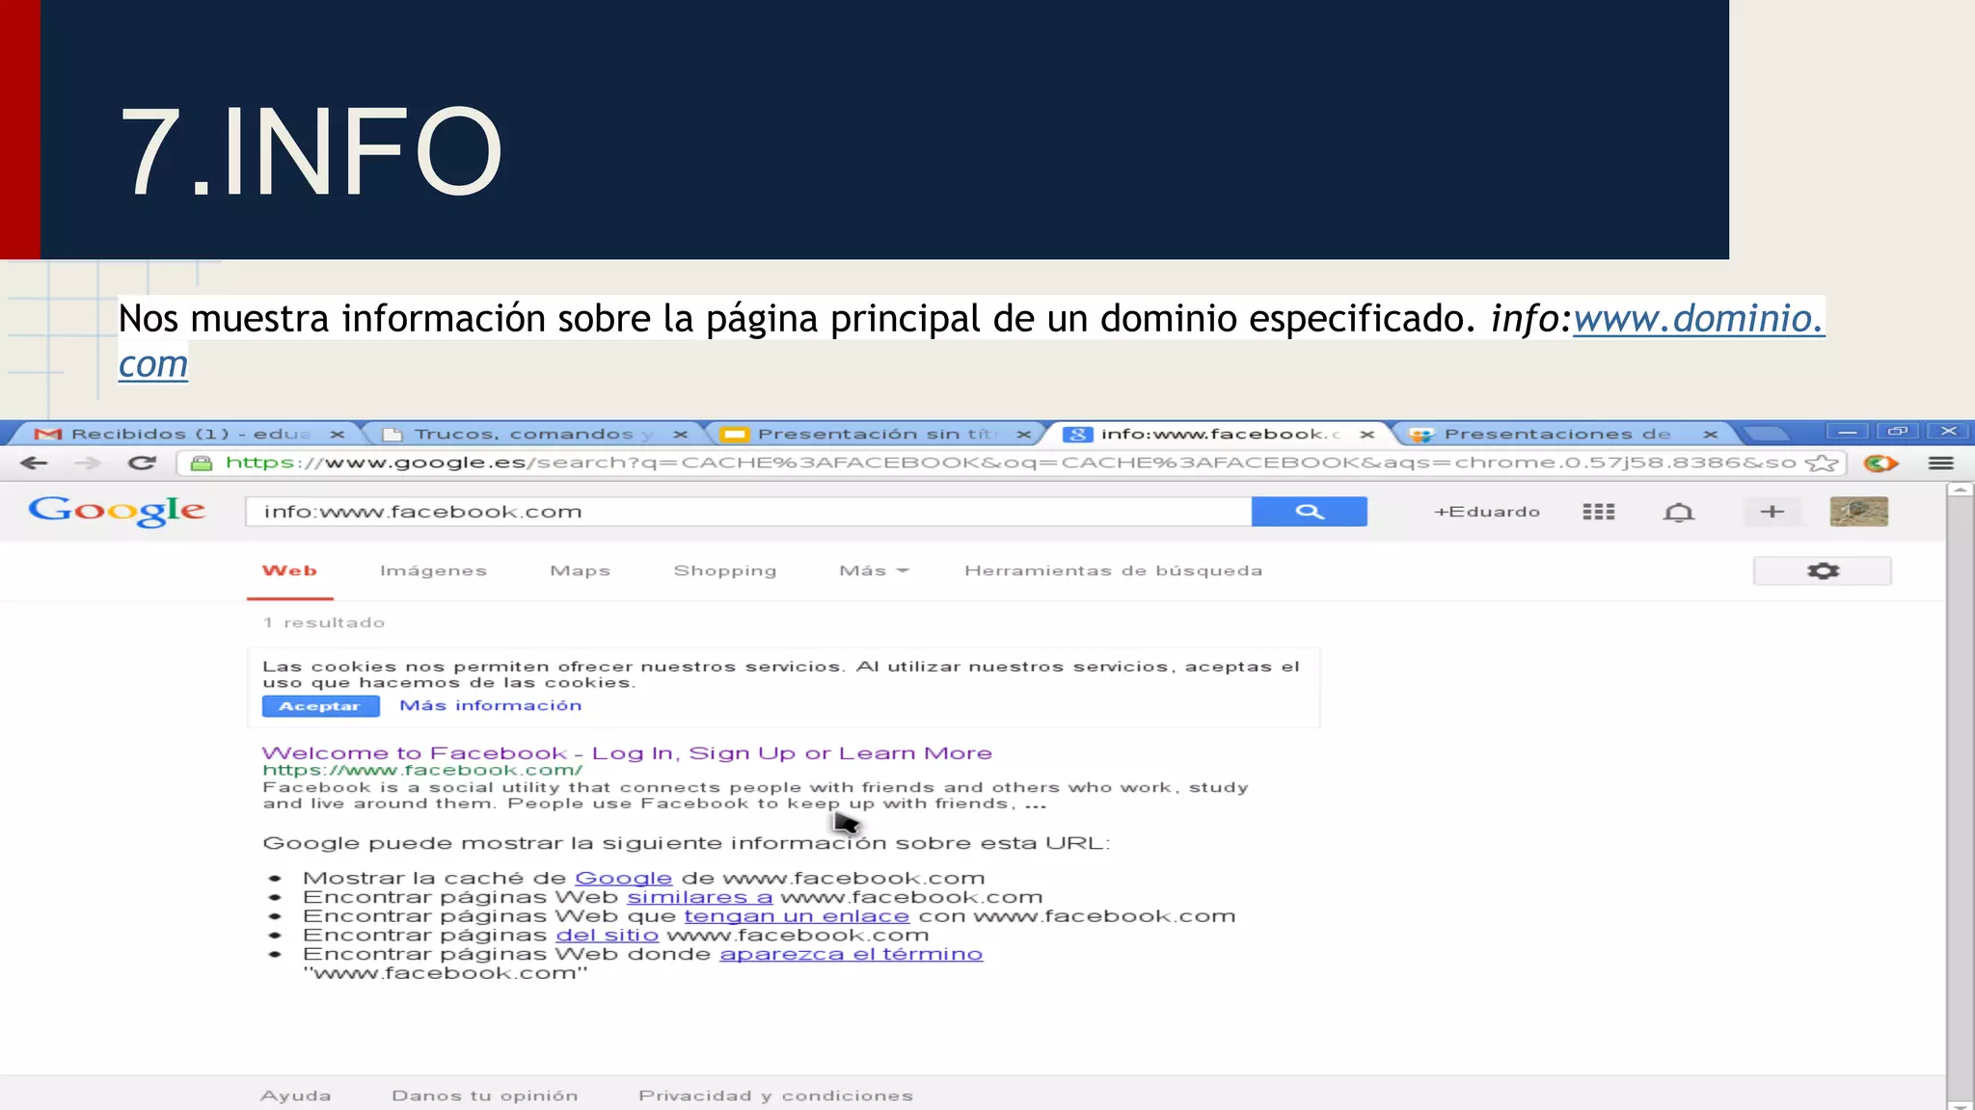Accept cookies with the Aceptar button
The height and width of the screenshot is (1110, 1975).
(319, 706)
